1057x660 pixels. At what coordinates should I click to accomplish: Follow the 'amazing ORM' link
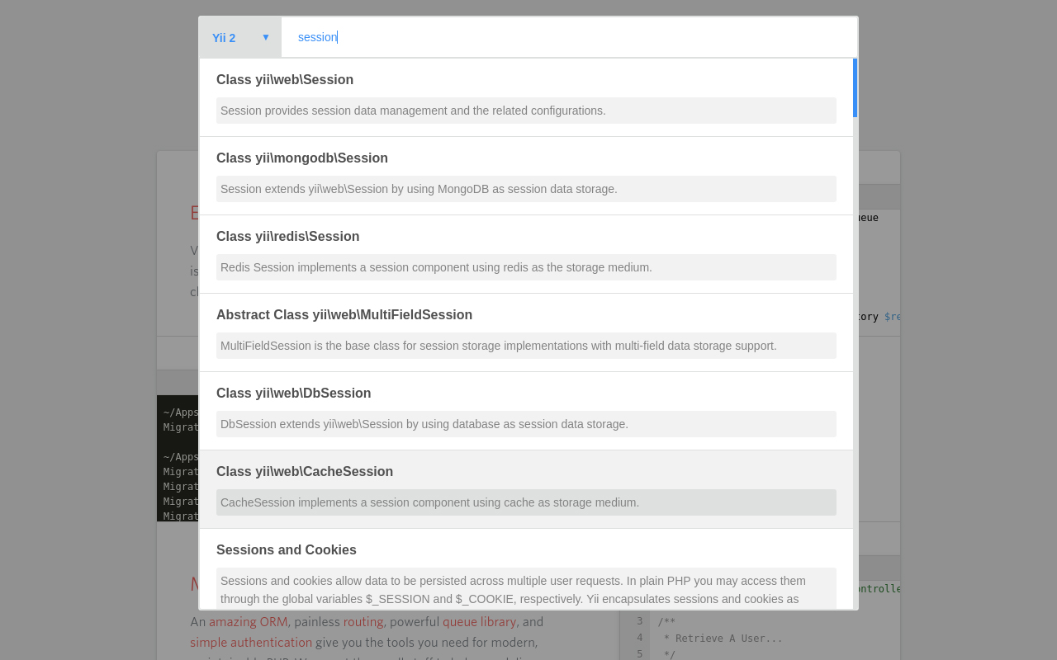pyautogui.click(x=248, y=621)
